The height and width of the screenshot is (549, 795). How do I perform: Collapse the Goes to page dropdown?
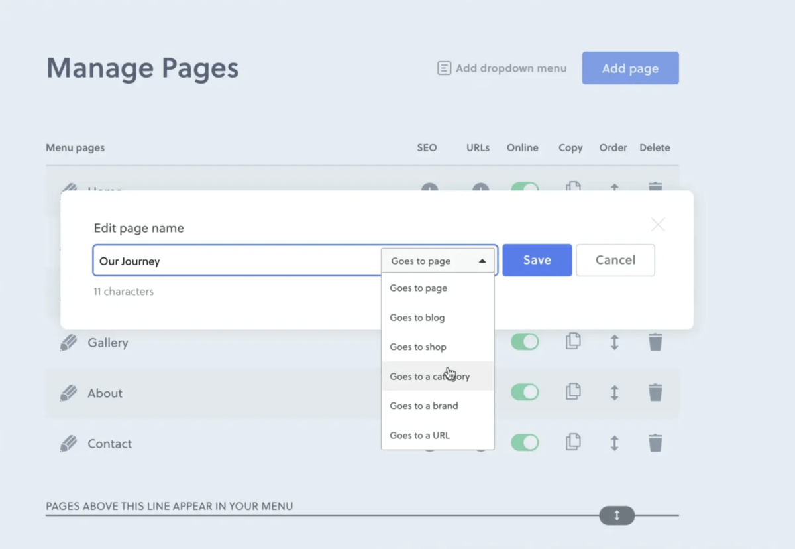coord(438,261)
